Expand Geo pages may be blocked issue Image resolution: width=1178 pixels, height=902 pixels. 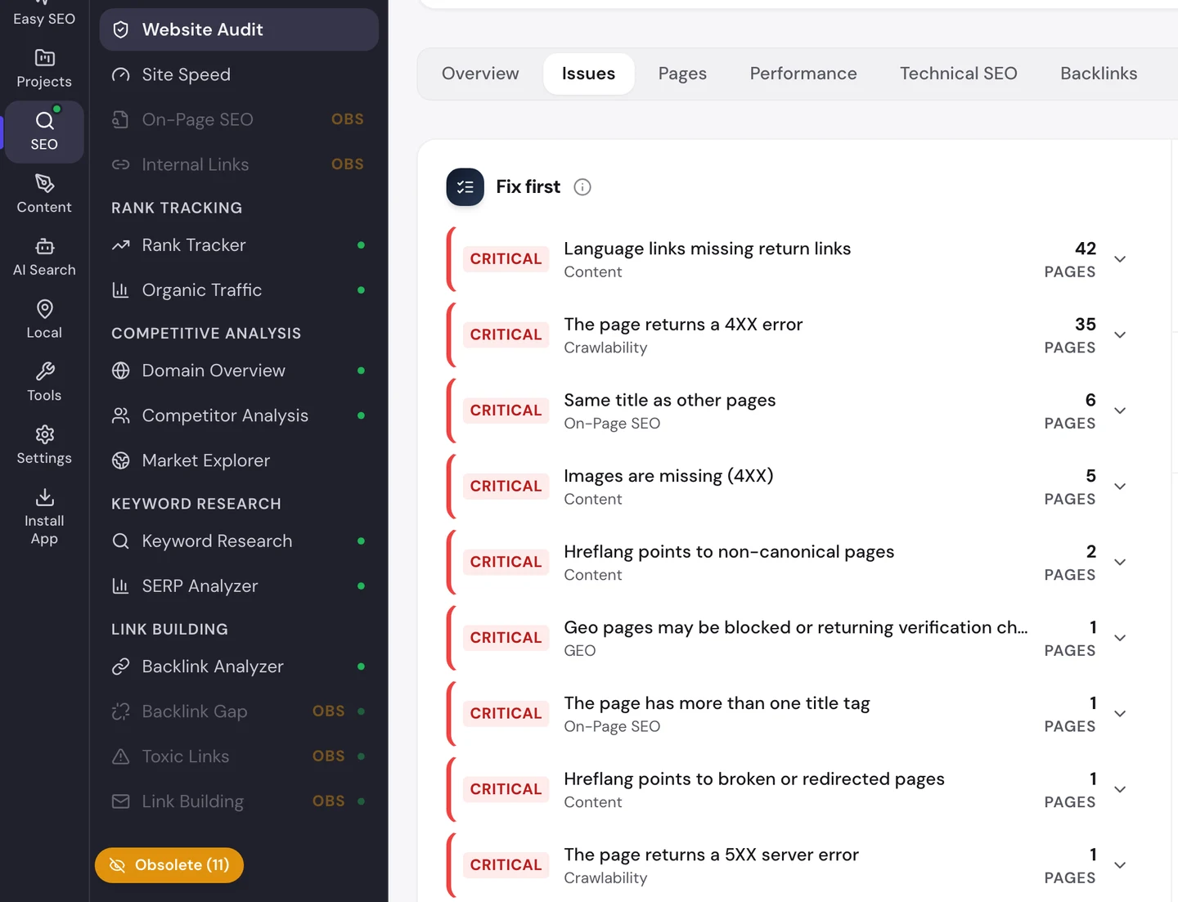pos(1120,638)
